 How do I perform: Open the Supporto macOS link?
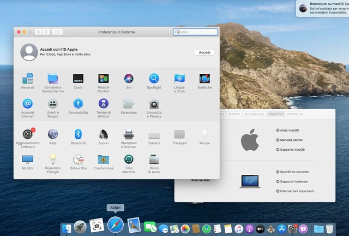[291, 150]
